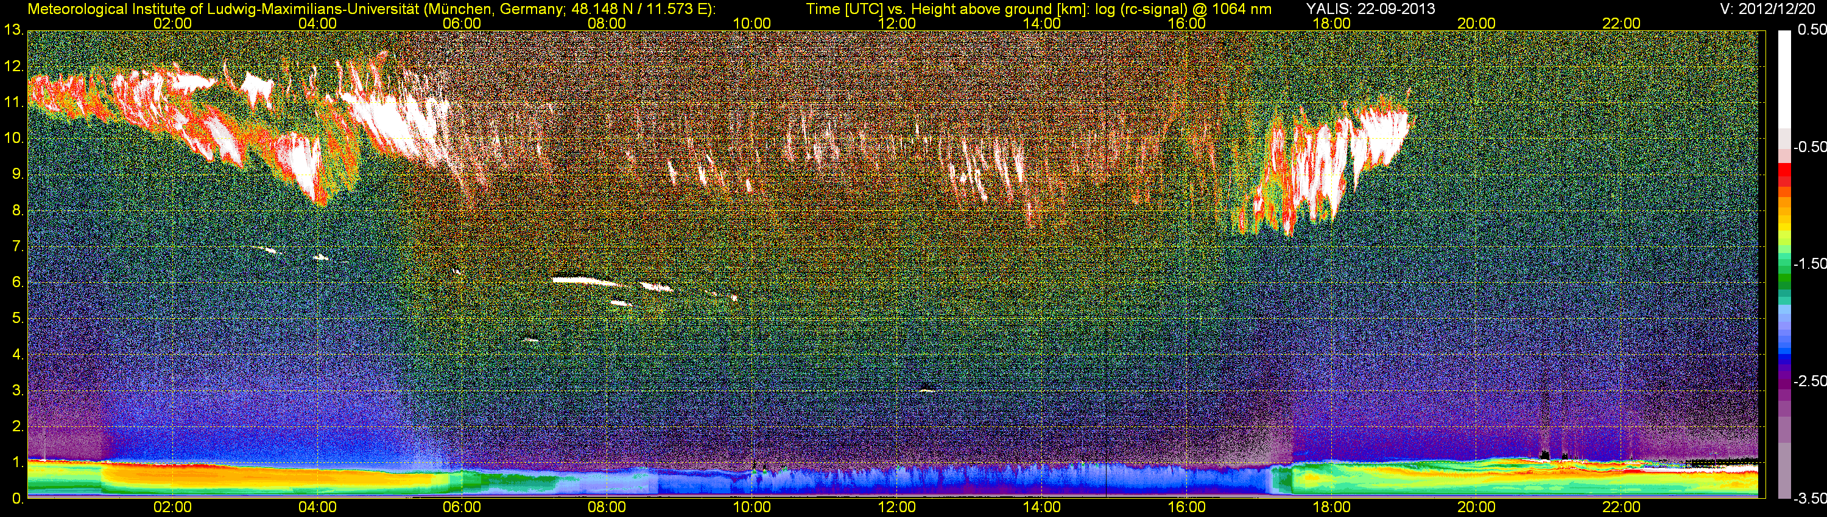Click the '4.' height axis label
The height and width of the screenshot is (517, 1827).
(x=17, y=355)
